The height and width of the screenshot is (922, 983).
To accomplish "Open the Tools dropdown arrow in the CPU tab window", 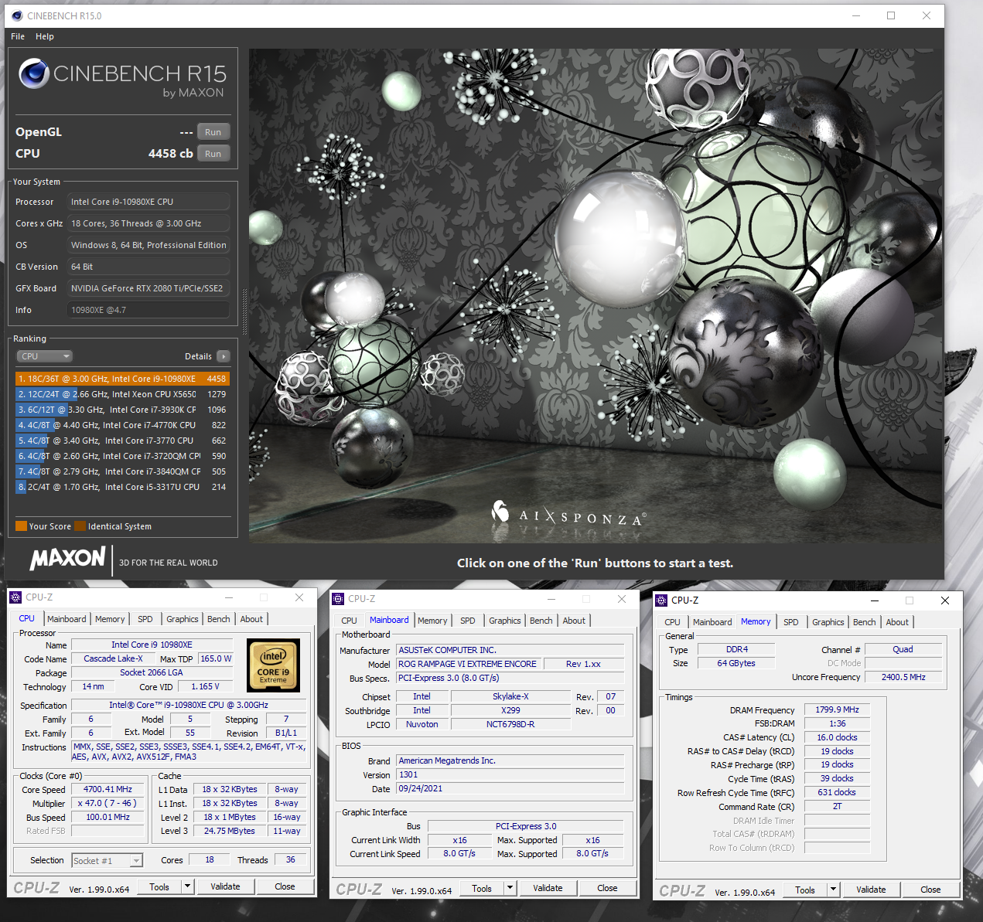I will point(188,886).
